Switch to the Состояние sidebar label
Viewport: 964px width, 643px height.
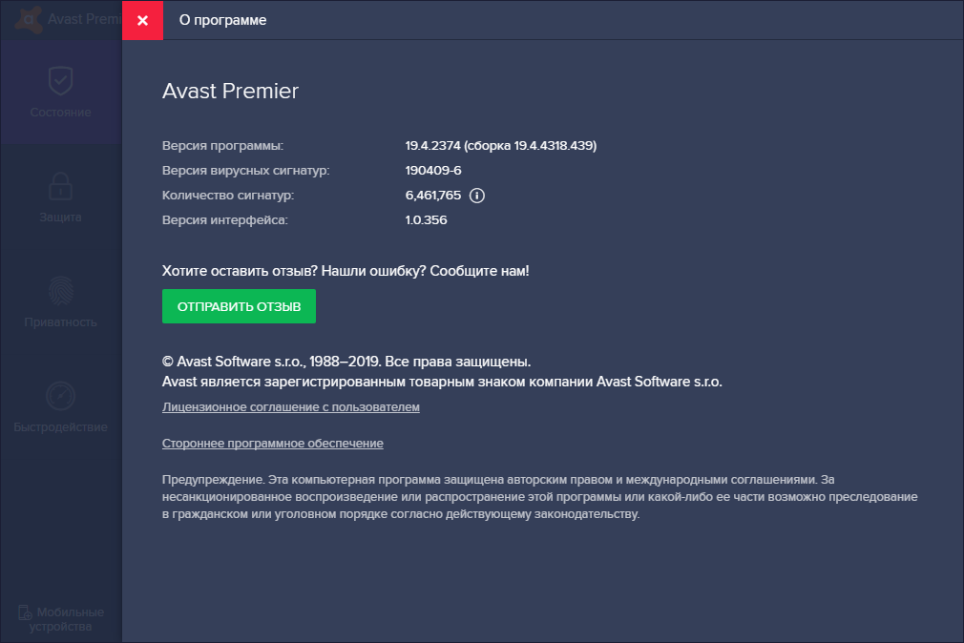click(60, 113)
